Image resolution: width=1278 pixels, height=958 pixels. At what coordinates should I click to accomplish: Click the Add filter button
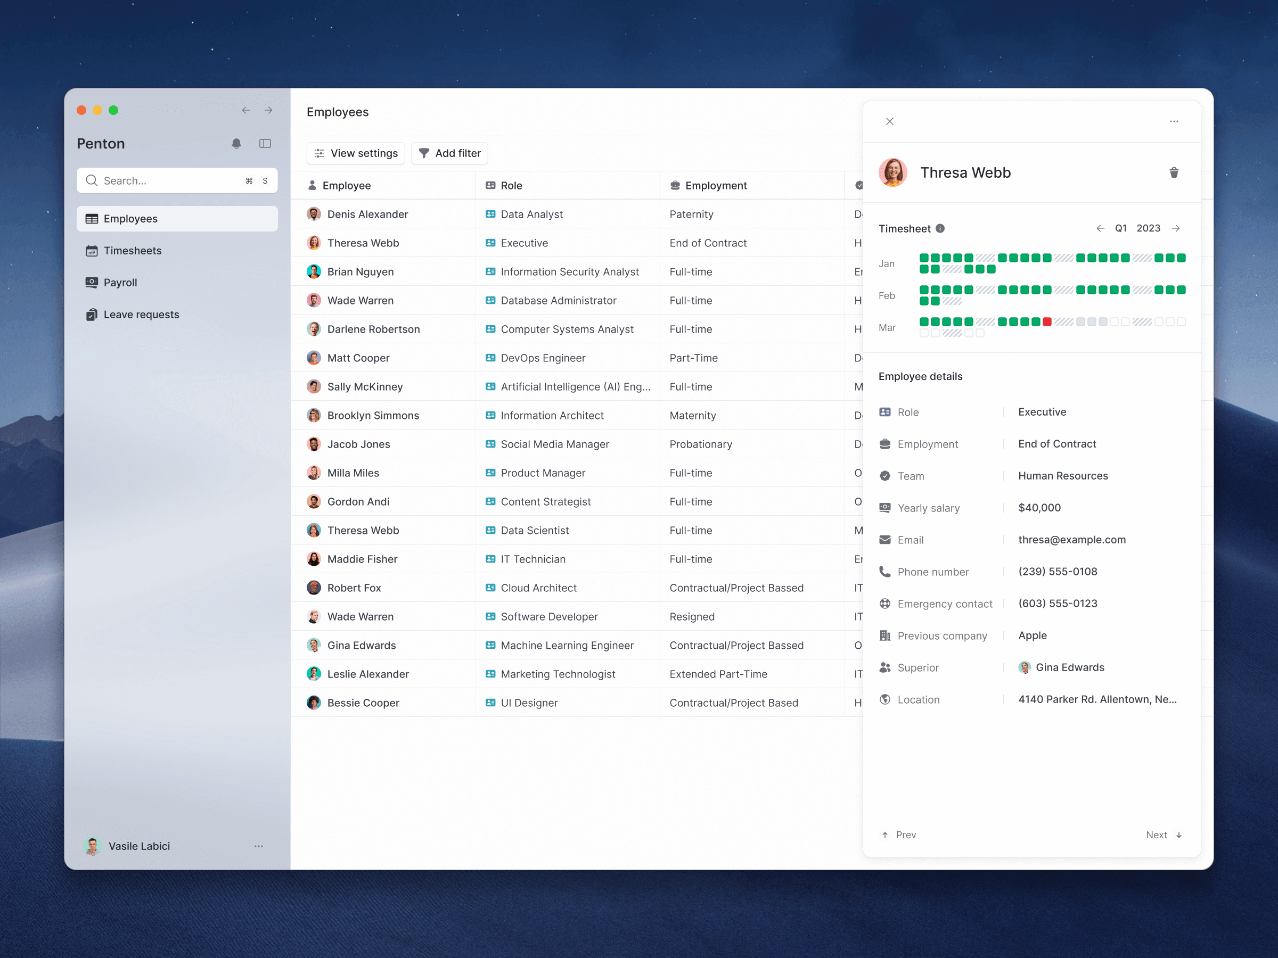(x=449, y=153)
